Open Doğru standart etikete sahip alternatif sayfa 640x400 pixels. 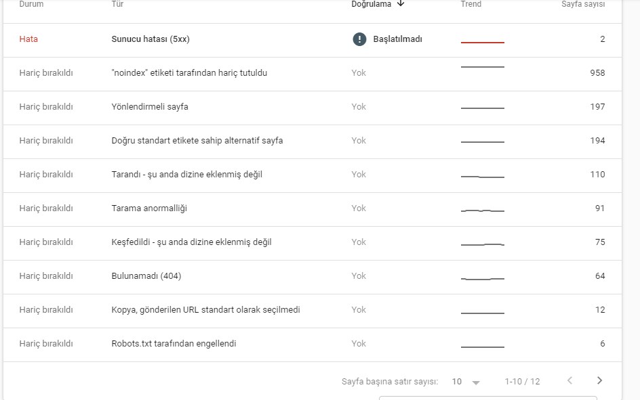313,141
